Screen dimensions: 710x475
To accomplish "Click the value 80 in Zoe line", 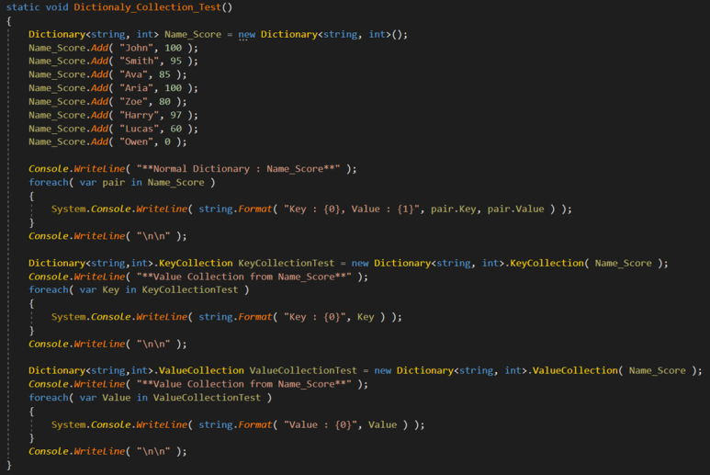I will click(164, 101).
